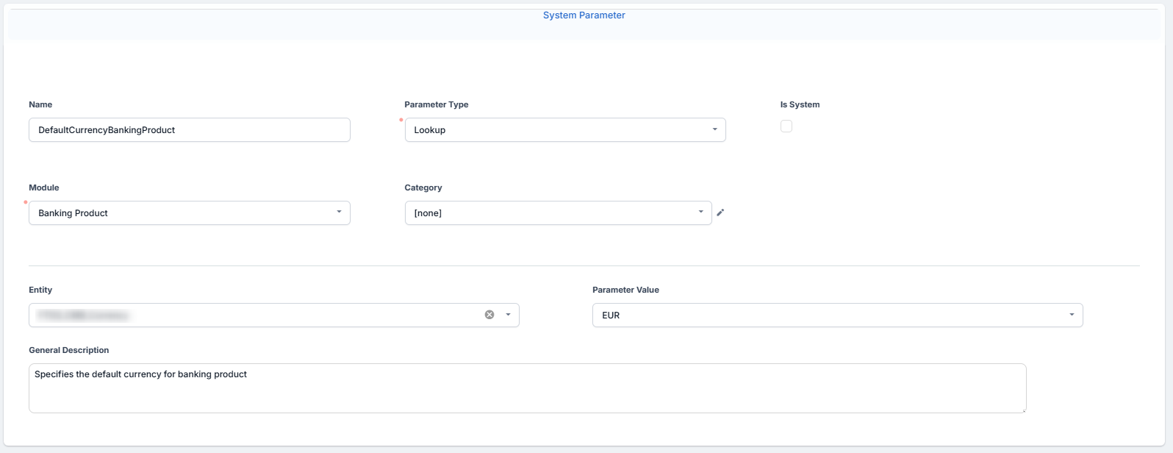Screen dimensions: 1173x453
Task: Click the Parameter Value caret arrow
Action: pyautogui.click(x=1072, y=315)
